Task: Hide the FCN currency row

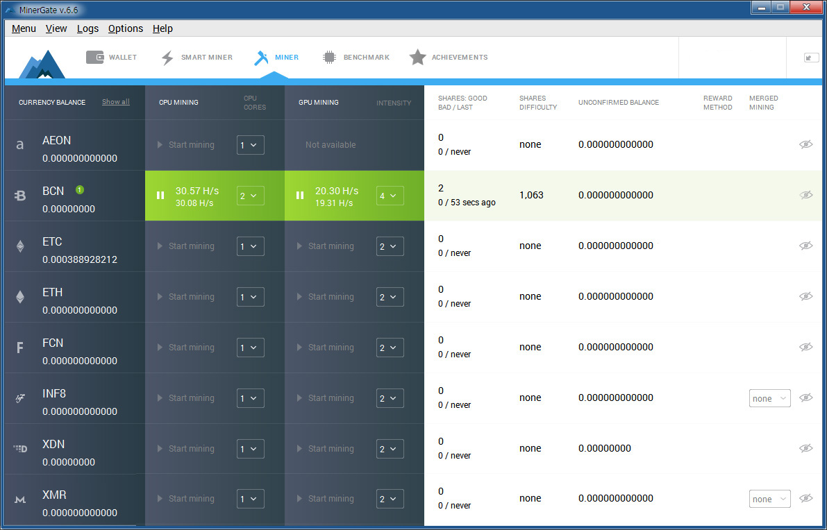Action: (806, 347)
